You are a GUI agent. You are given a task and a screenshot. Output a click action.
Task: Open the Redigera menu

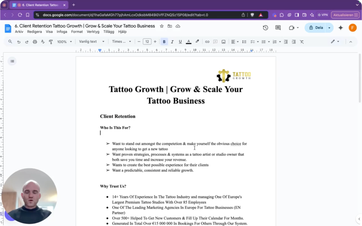tap(34, 32)
